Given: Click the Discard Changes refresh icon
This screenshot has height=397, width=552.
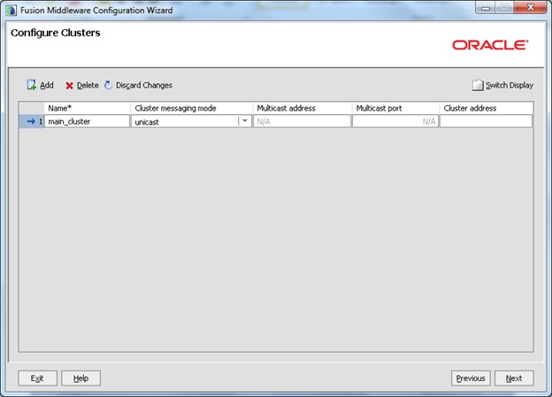Looking at the screenshot, I should [108, 85].
